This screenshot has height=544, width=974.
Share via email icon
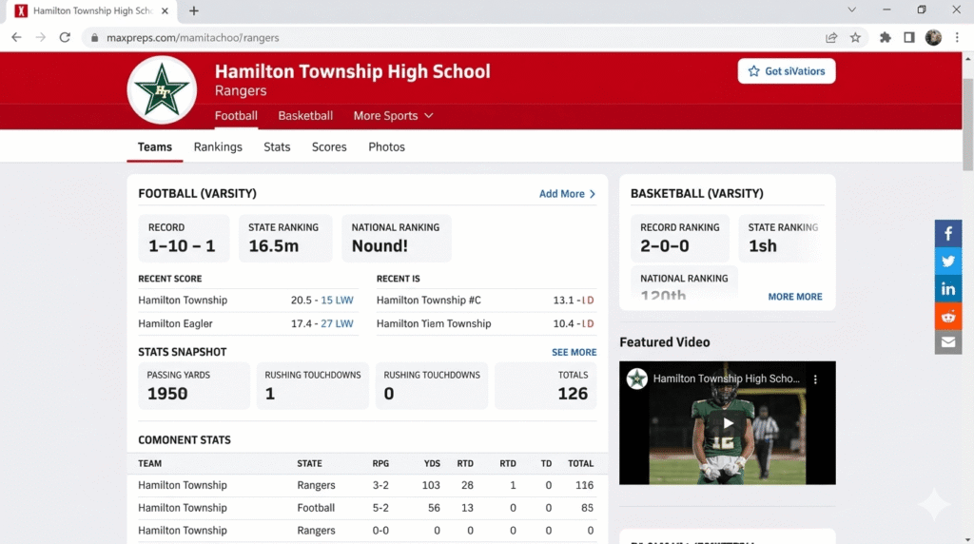click(948, 341)
